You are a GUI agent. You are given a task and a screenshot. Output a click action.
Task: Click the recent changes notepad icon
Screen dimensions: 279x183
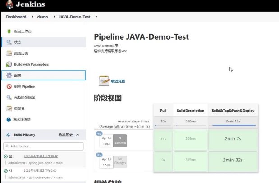tap(104, 81)
